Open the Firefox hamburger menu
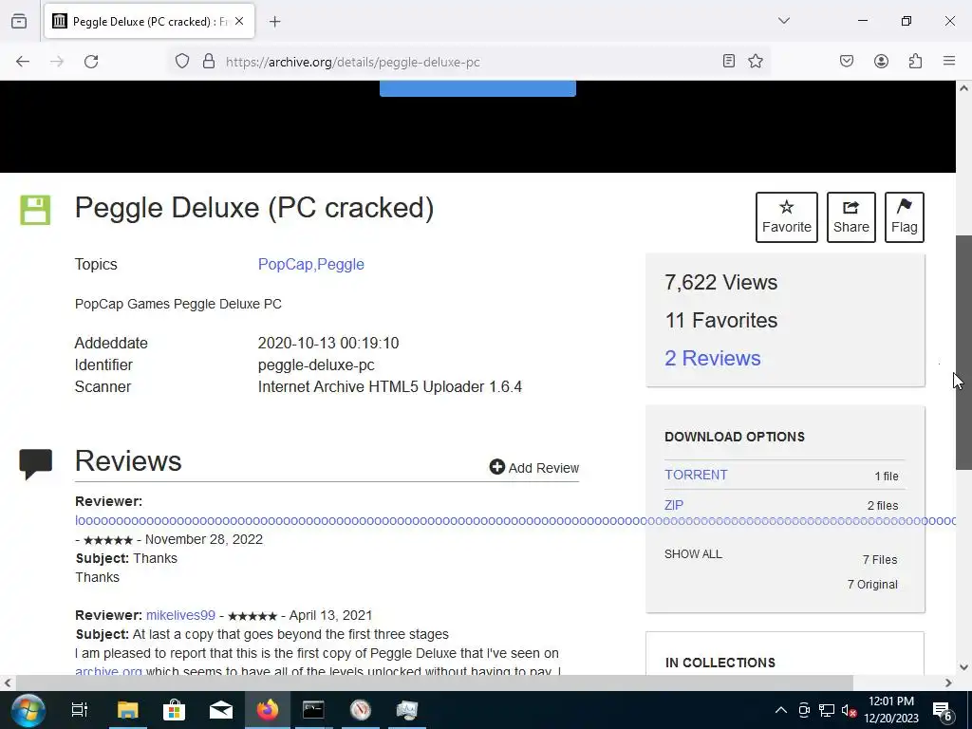 (x=949, y=61)
